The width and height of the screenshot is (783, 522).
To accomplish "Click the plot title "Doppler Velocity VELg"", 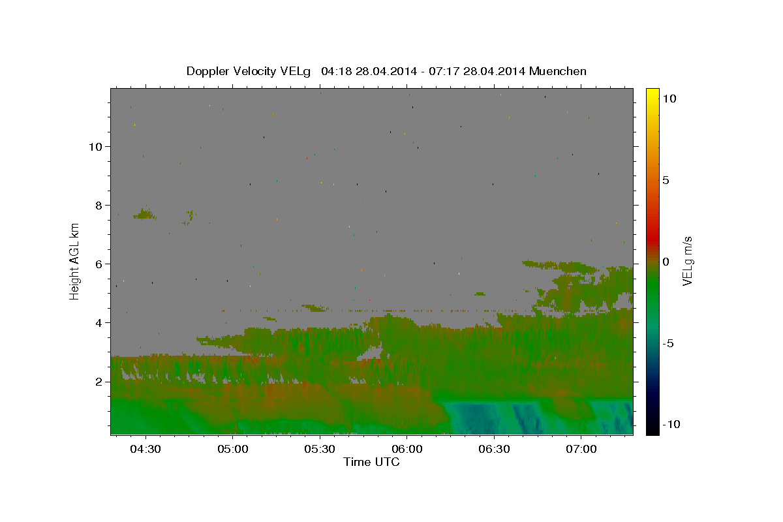I will (248, 71).
